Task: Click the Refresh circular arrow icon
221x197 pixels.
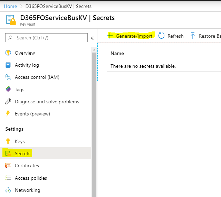Action: pyautogui.click(x=161, y=36)
